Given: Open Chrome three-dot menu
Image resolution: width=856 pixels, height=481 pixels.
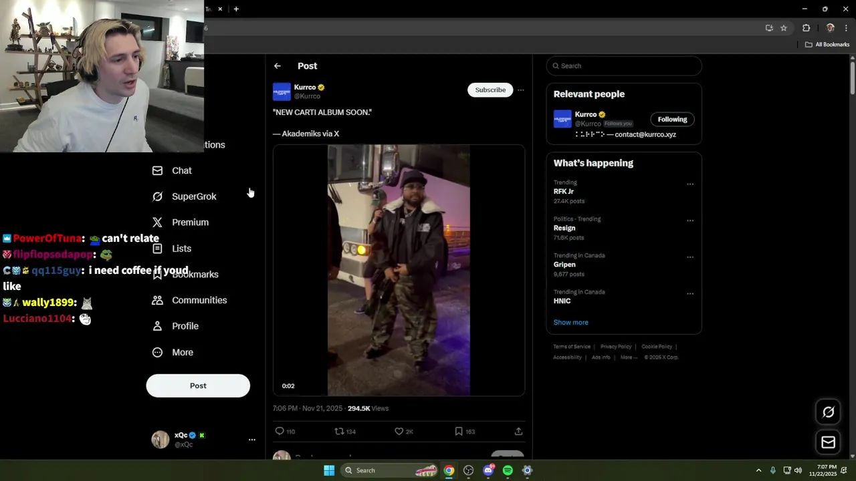Looking at the screenshot, I should 846,28.
